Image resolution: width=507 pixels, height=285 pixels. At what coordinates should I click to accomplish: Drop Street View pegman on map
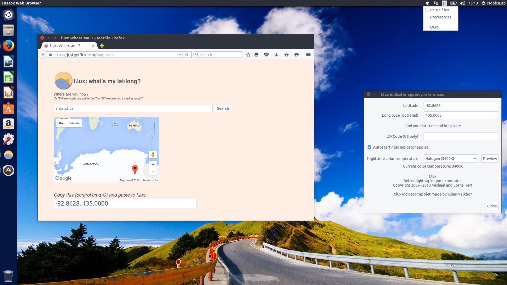tap(153, 155)
